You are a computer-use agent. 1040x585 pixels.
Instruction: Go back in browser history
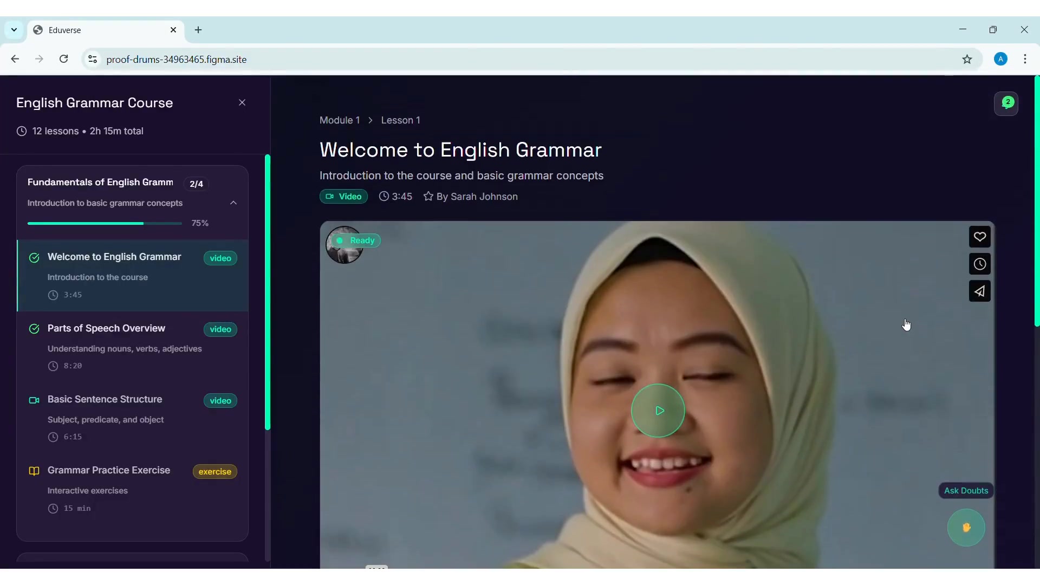click(x=15, y=59)
